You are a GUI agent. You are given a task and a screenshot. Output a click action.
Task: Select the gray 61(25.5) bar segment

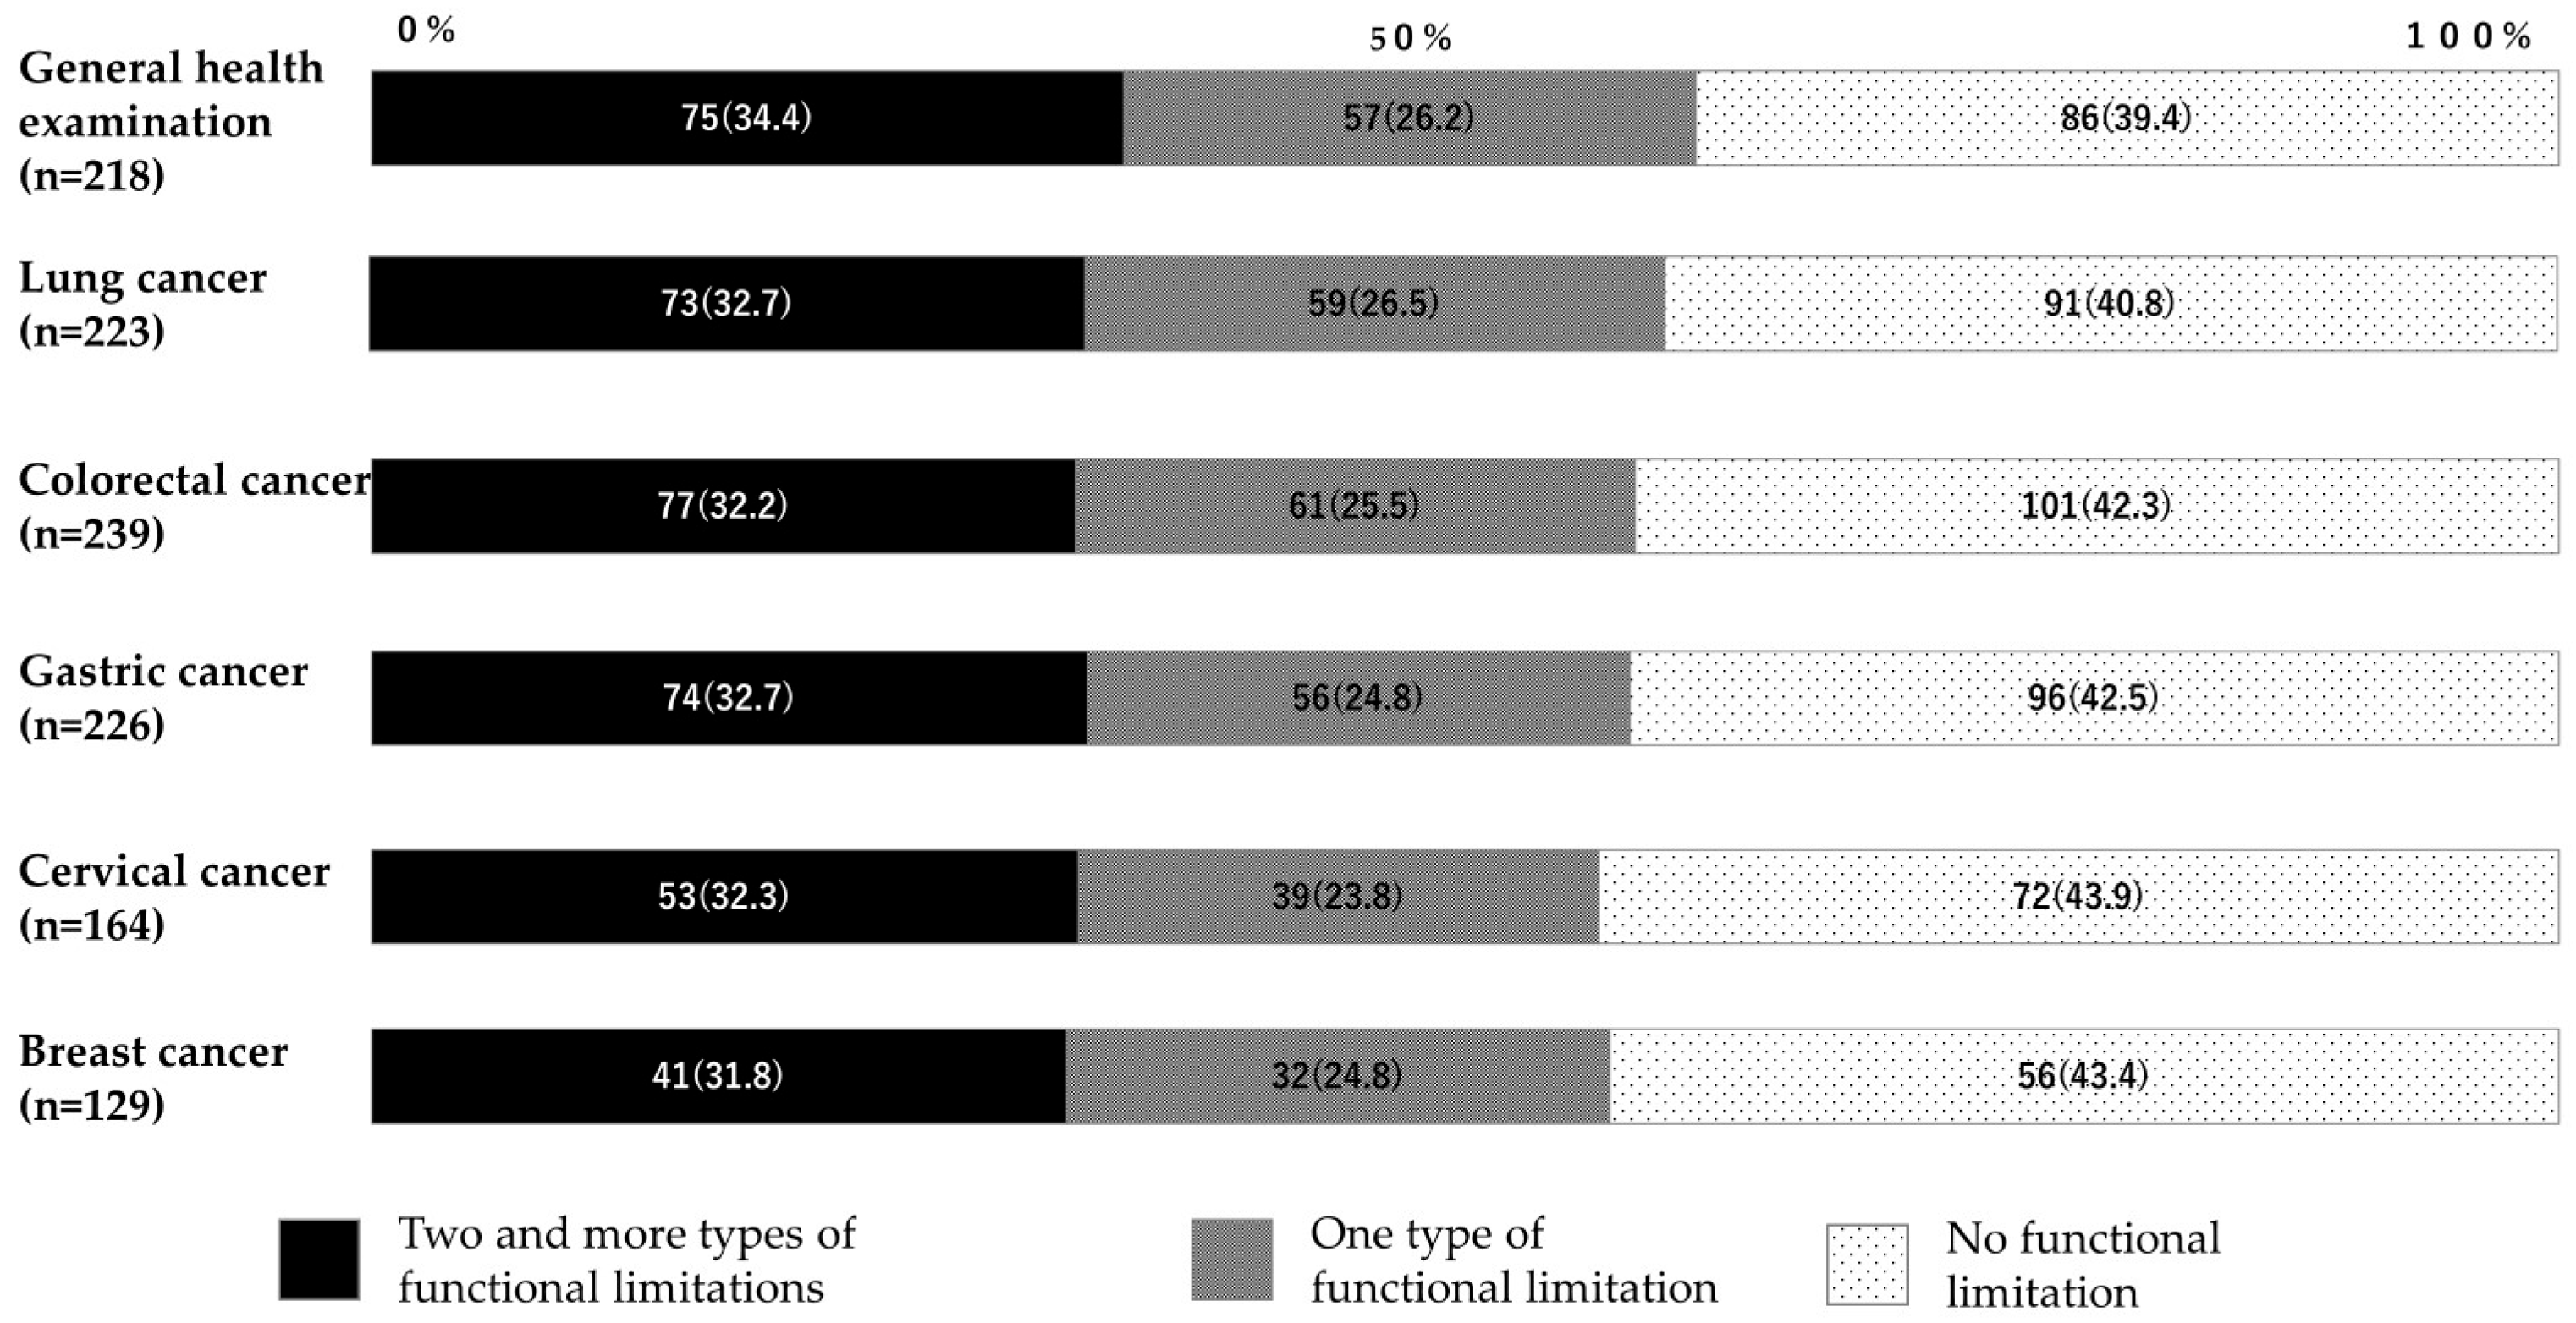(1354, 506)
